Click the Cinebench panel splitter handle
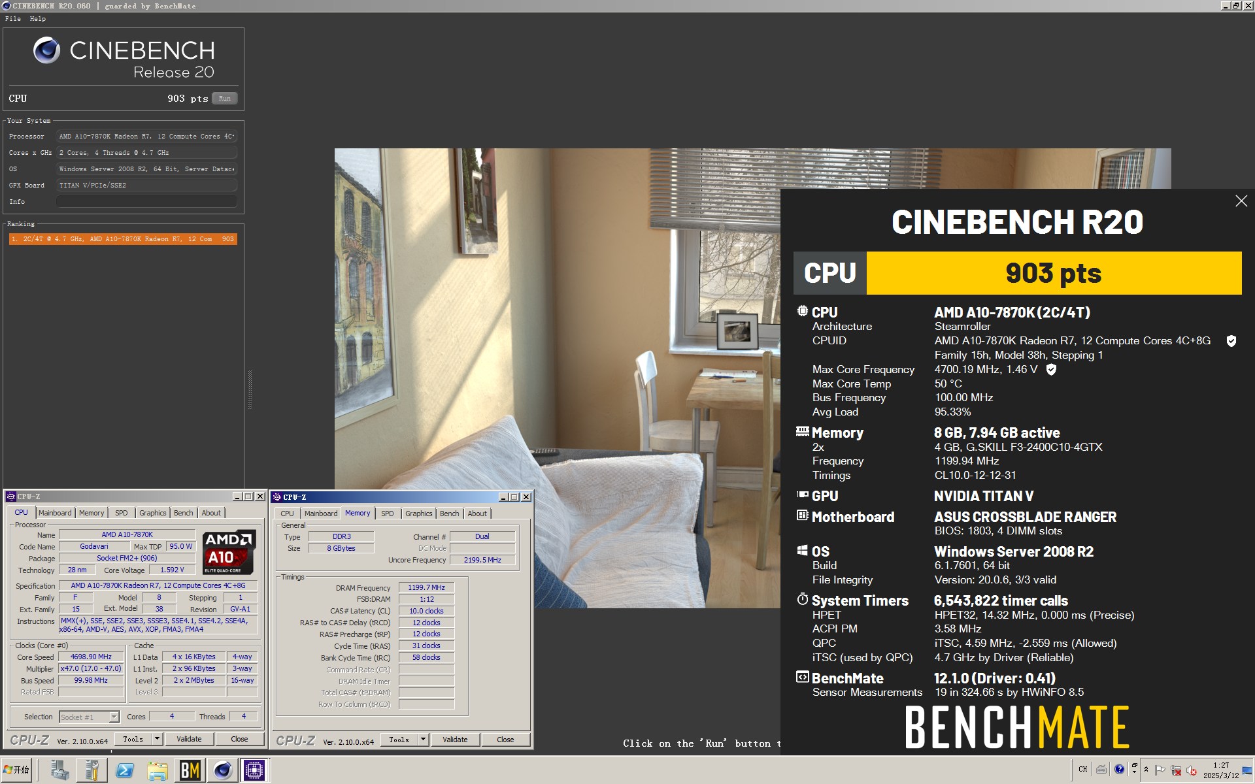This screenshot has height=784, width=1255. (250, 389)
